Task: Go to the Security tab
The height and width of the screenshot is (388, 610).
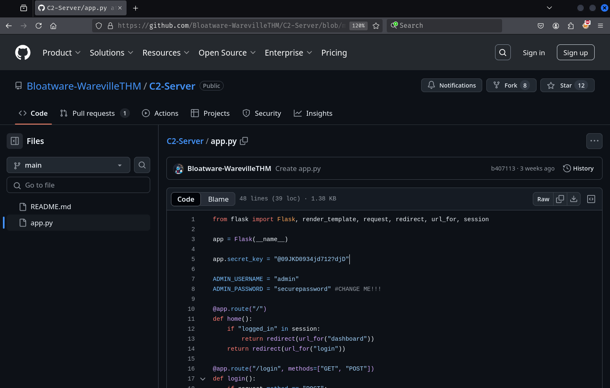Action: (x=262, y=113)
